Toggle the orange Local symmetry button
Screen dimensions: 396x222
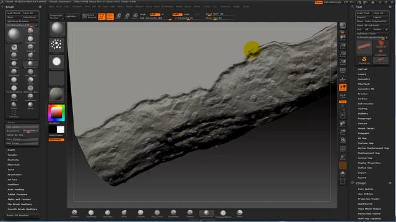point(343,88)
